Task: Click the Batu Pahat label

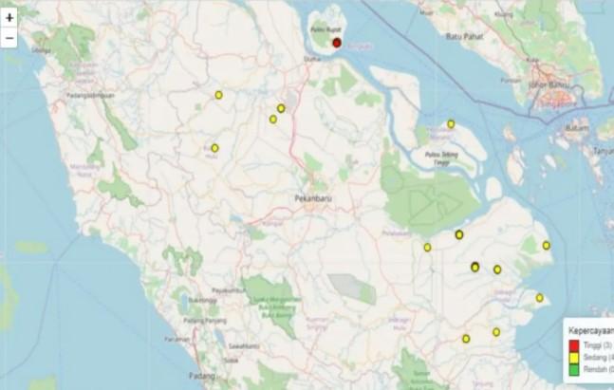Action: pyautogui.click(x=464, y=36)
